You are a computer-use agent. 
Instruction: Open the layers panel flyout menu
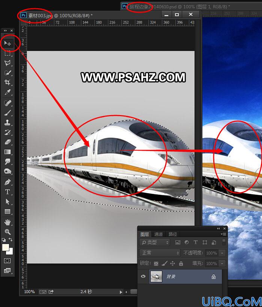(223, 234)
